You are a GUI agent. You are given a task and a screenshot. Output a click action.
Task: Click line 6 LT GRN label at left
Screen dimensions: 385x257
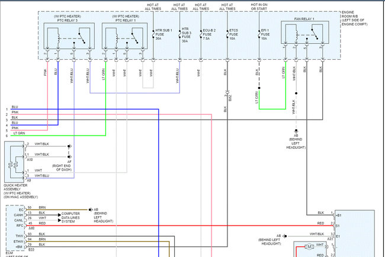(19, 133)
